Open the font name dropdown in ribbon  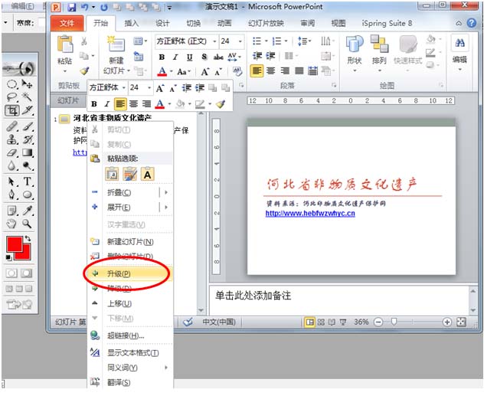[x=211, y=41]
